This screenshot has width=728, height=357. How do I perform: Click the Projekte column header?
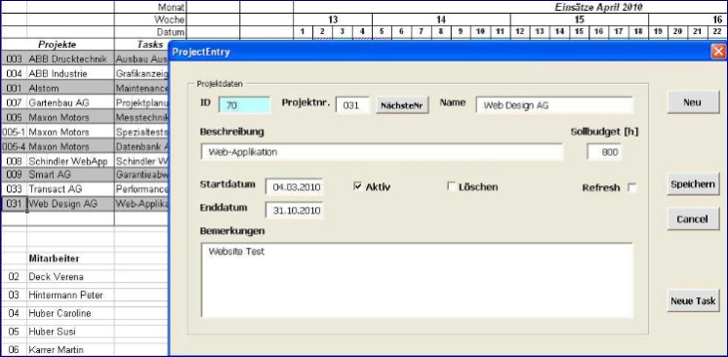(x=58, y=45)
